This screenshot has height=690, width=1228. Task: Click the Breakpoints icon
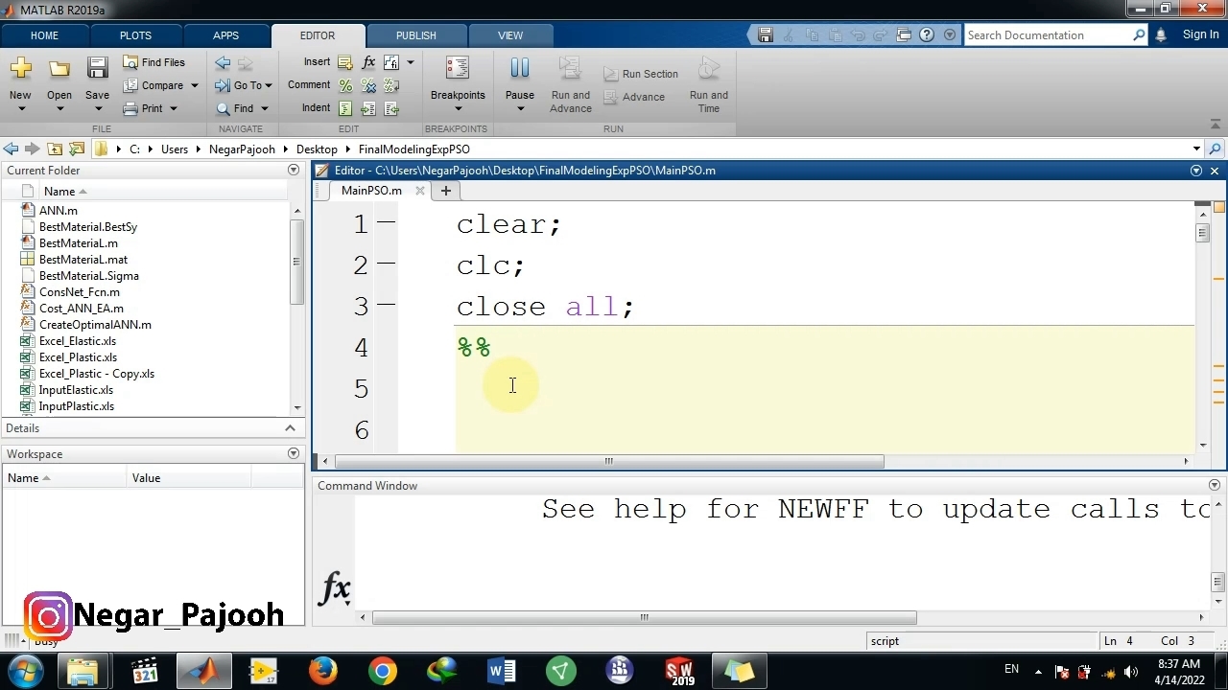[458, 69]
